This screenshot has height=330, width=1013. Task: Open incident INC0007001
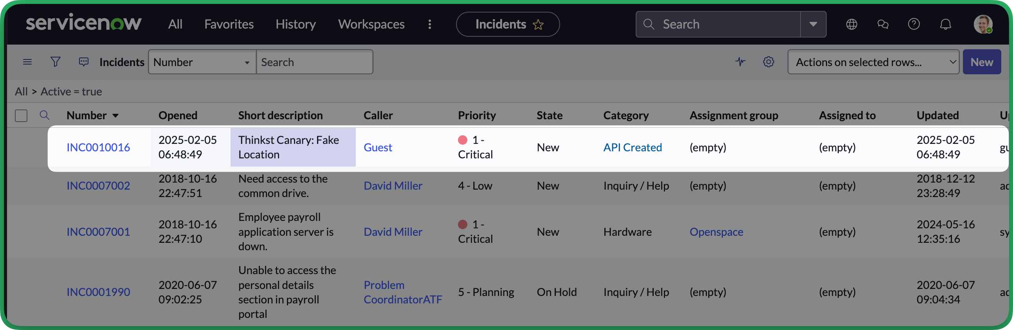pyautogui.click(x=98, y=232)
